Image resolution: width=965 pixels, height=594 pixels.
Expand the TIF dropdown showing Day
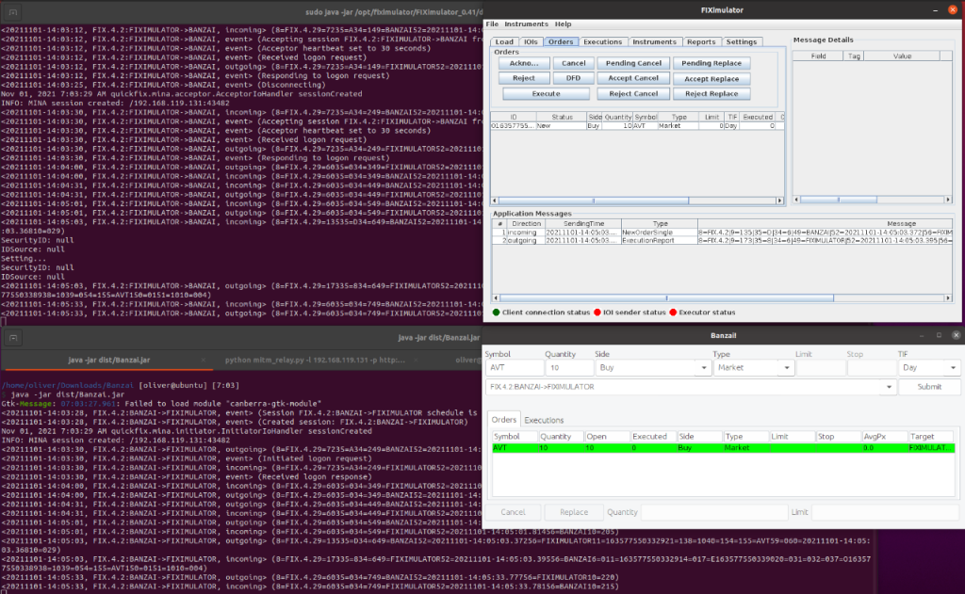[x=929, y=367]
